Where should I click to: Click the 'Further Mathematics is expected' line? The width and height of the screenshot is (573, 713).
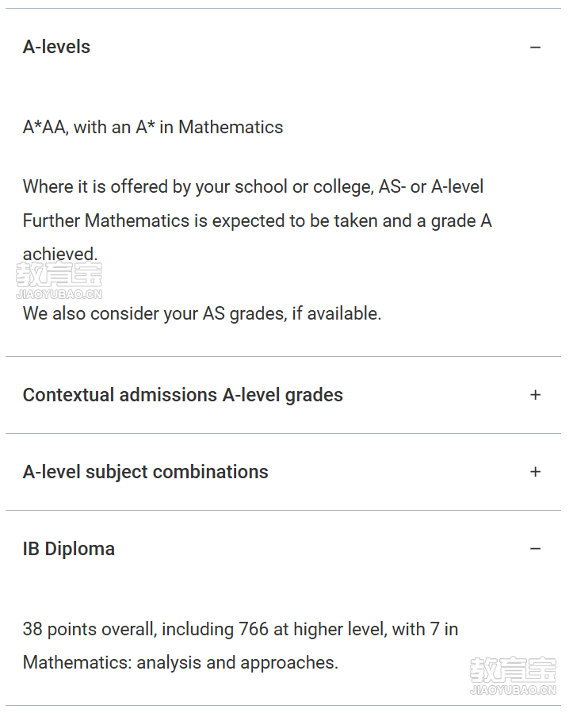pos(258,221)
